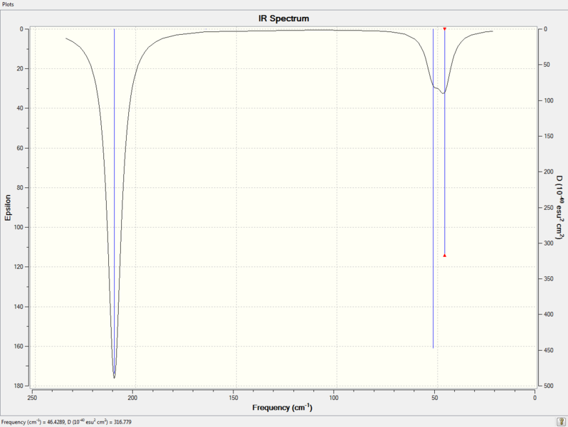Open the Plots menu
The height and width of the screenshot is (427, 568).
(8, 4)
